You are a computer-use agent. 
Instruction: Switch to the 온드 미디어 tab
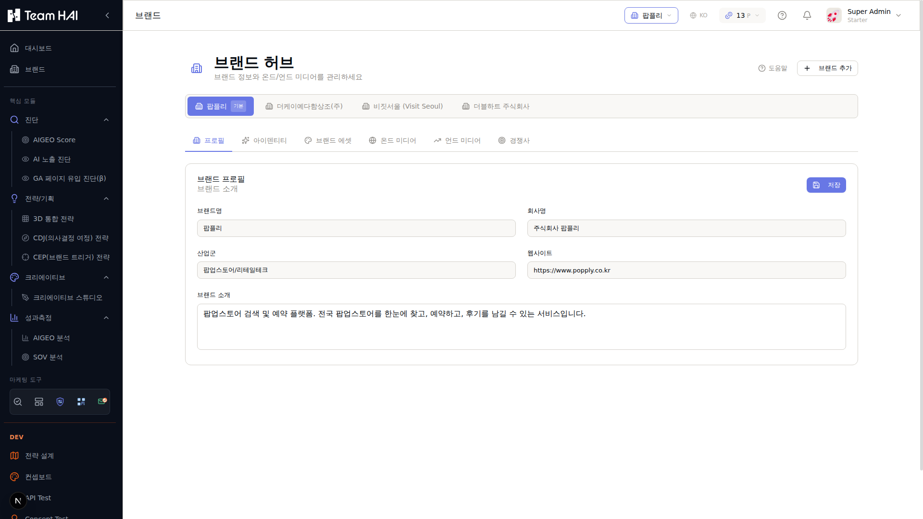(x=392, y=140)
